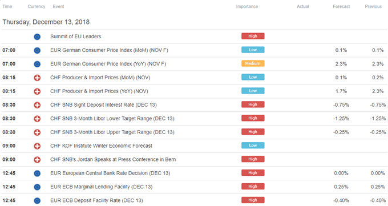Click High badge for ECB Marginal Lending Facility
The width and height of the screenshot is (388, 206).
pyautogui.click(x=253, y=186)
